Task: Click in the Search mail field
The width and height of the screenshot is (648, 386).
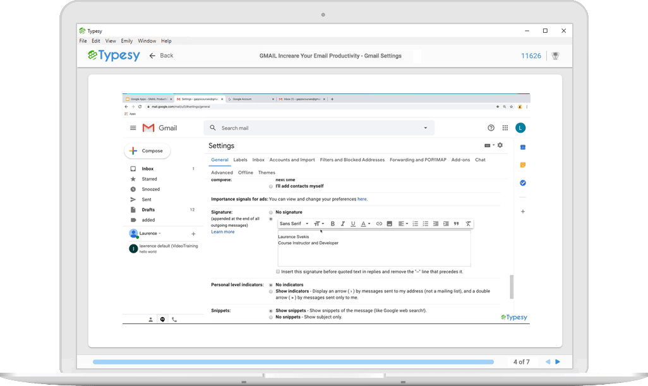Action: (x=318, y=128)
